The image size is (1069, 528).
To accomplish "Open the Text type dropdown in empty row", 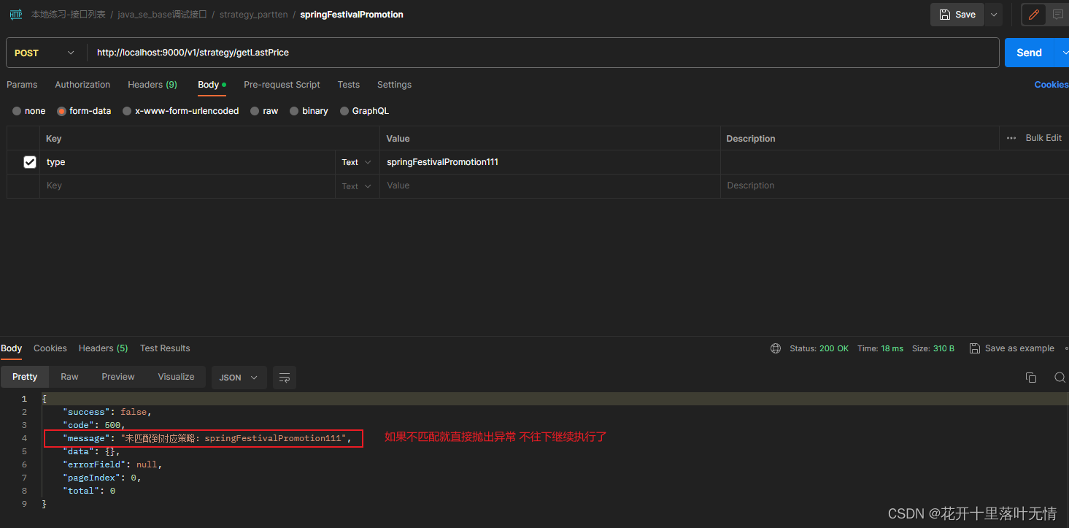I will point(357,186).
